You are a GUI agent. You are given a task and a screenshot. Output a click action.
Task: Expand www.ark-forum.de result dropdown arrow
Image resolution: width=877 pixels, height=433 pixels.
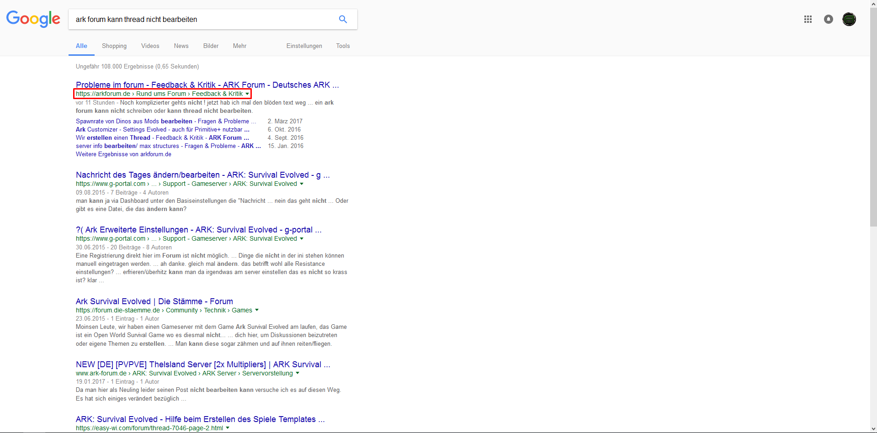(x=298, y=373)
